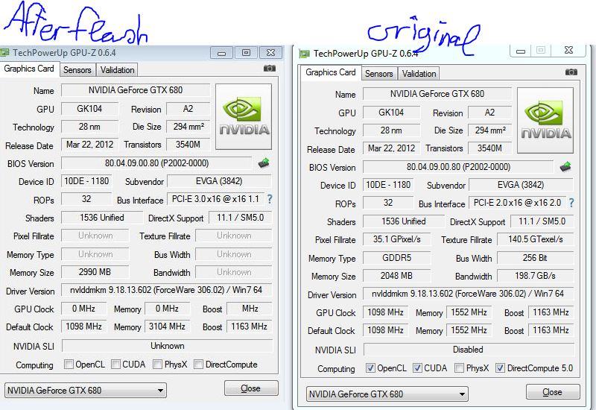Check PhysX in the right window
The image size is (596, 410).
459,368
